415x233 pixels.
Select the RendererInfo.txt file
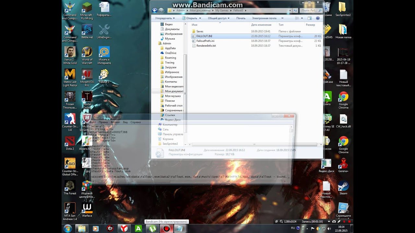pyautogui.click(x=206, y=46)
